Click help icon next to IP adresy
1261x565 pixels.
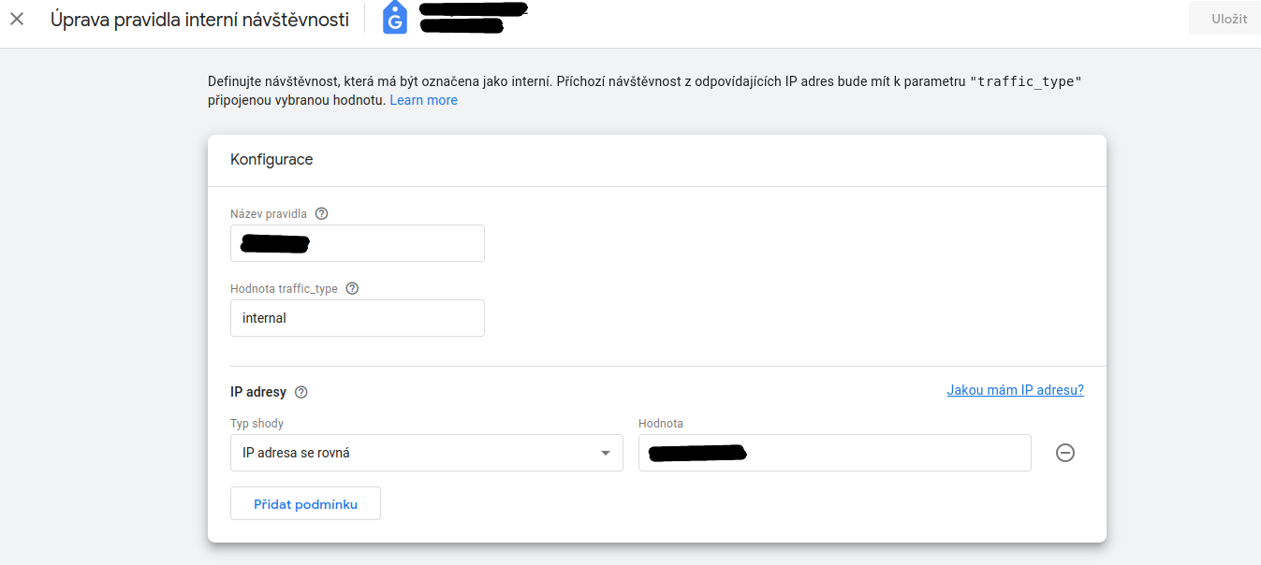coord(301,392)
